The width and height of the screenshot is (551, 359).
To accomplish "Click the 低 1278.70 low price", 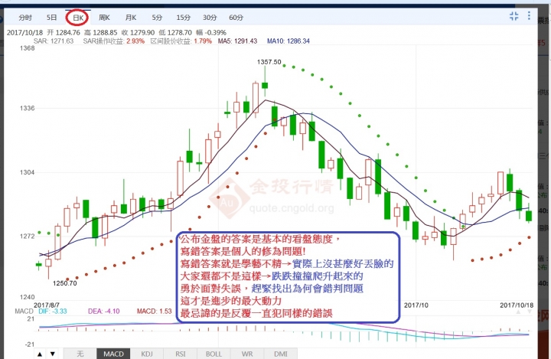I will click(175, 33).
